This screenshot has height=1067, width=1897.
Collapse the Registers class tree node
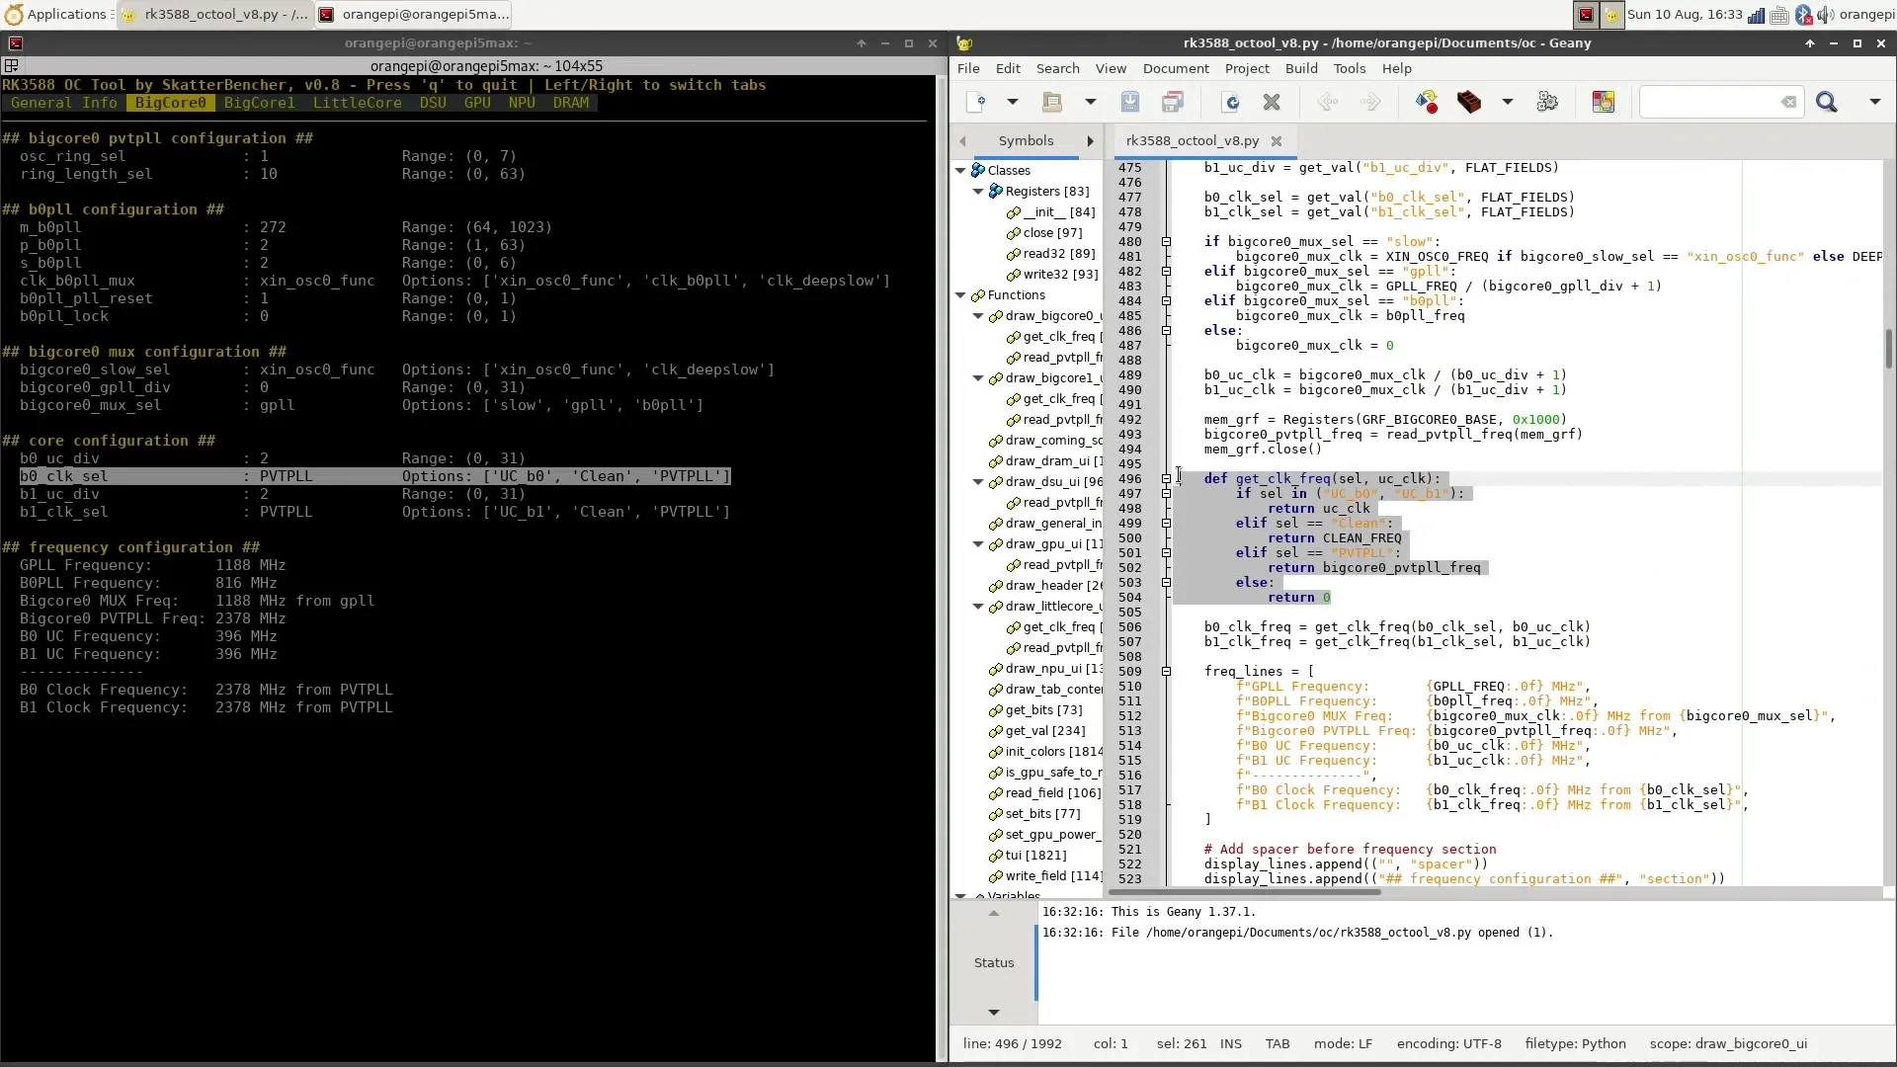978,192
